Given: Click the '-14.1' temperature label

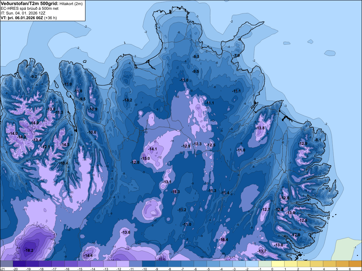Looking at the screenshot, I should coord(153,149).
